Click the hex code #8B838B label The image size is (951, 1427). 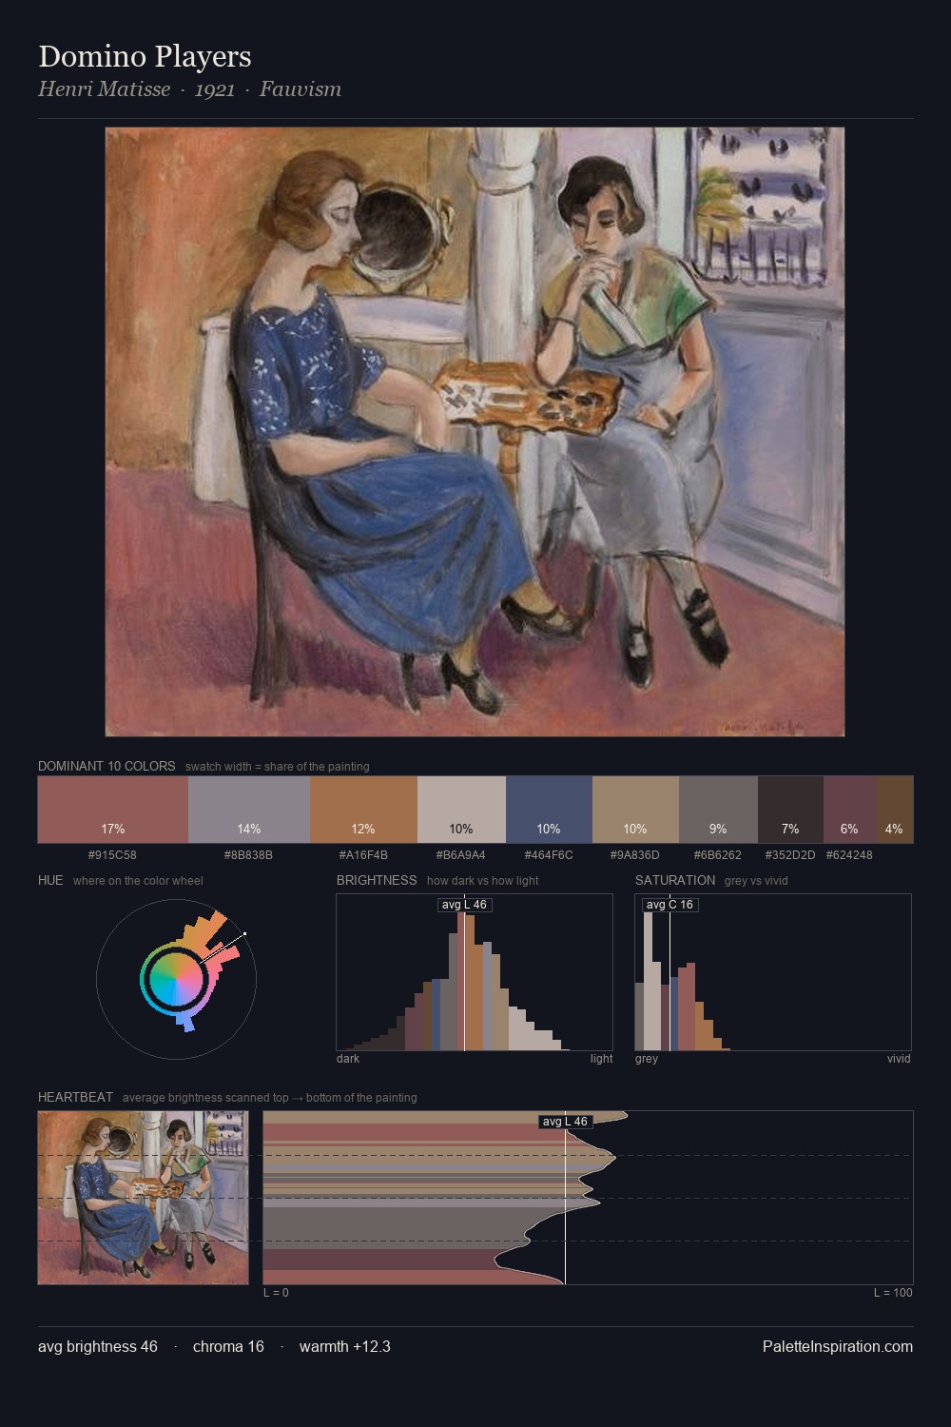(248, 854)
